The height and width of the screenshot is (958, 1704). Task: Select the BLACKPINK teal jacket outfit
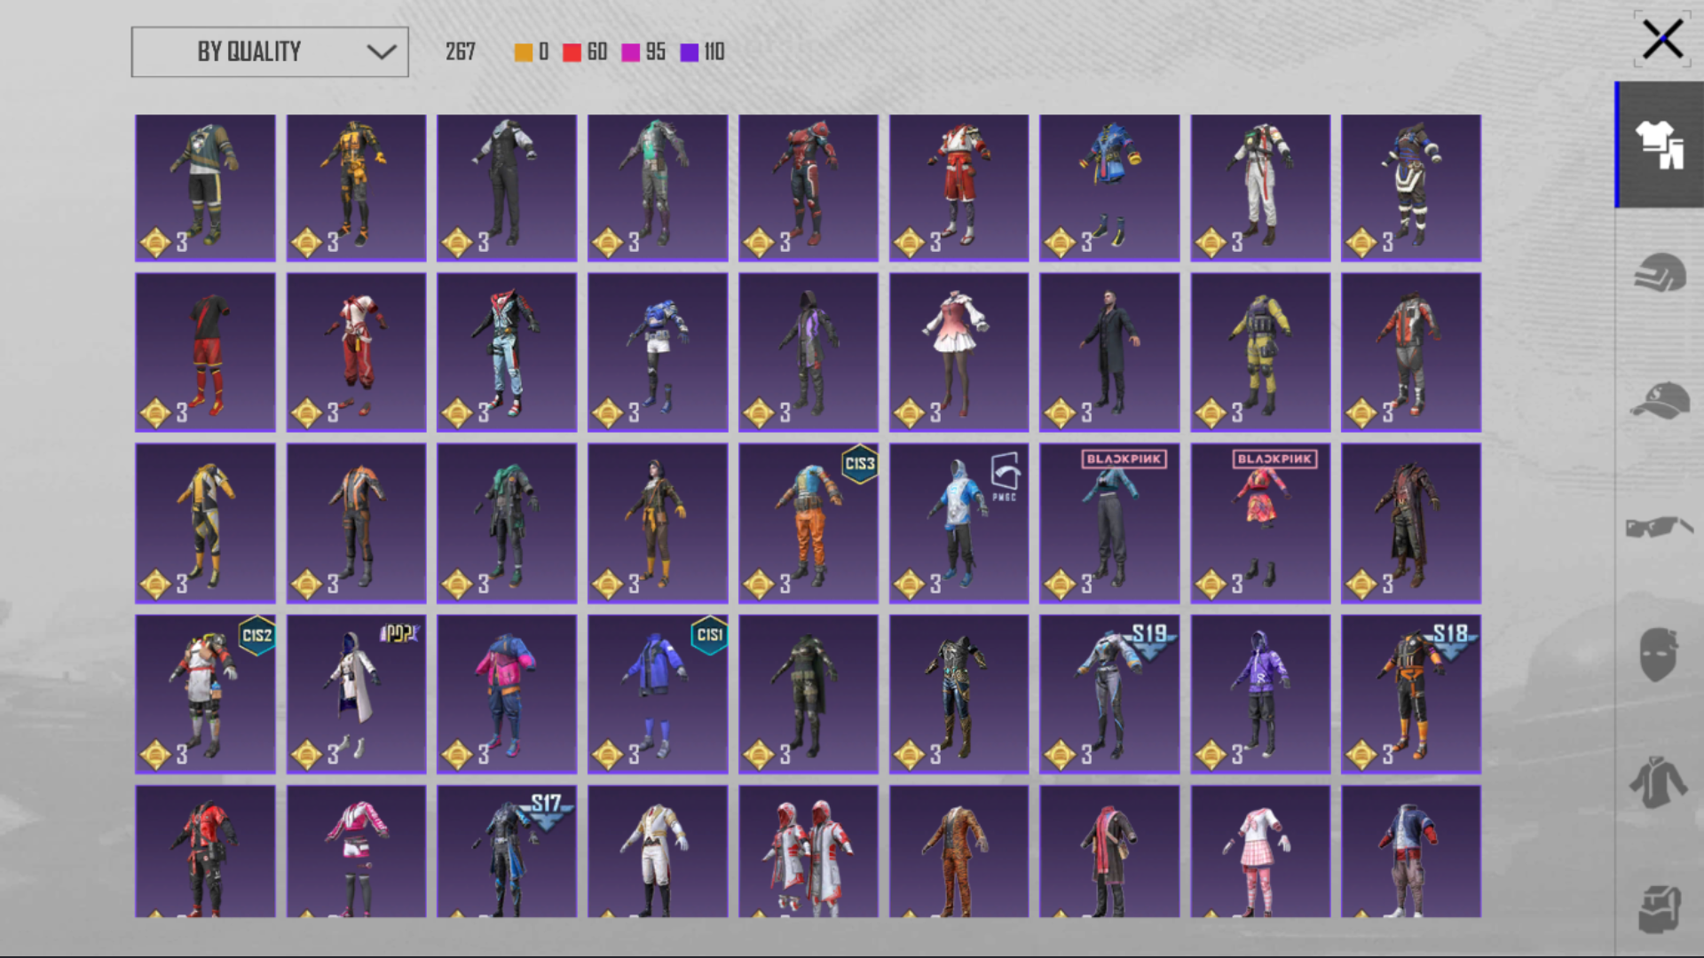coord(1109,523)
